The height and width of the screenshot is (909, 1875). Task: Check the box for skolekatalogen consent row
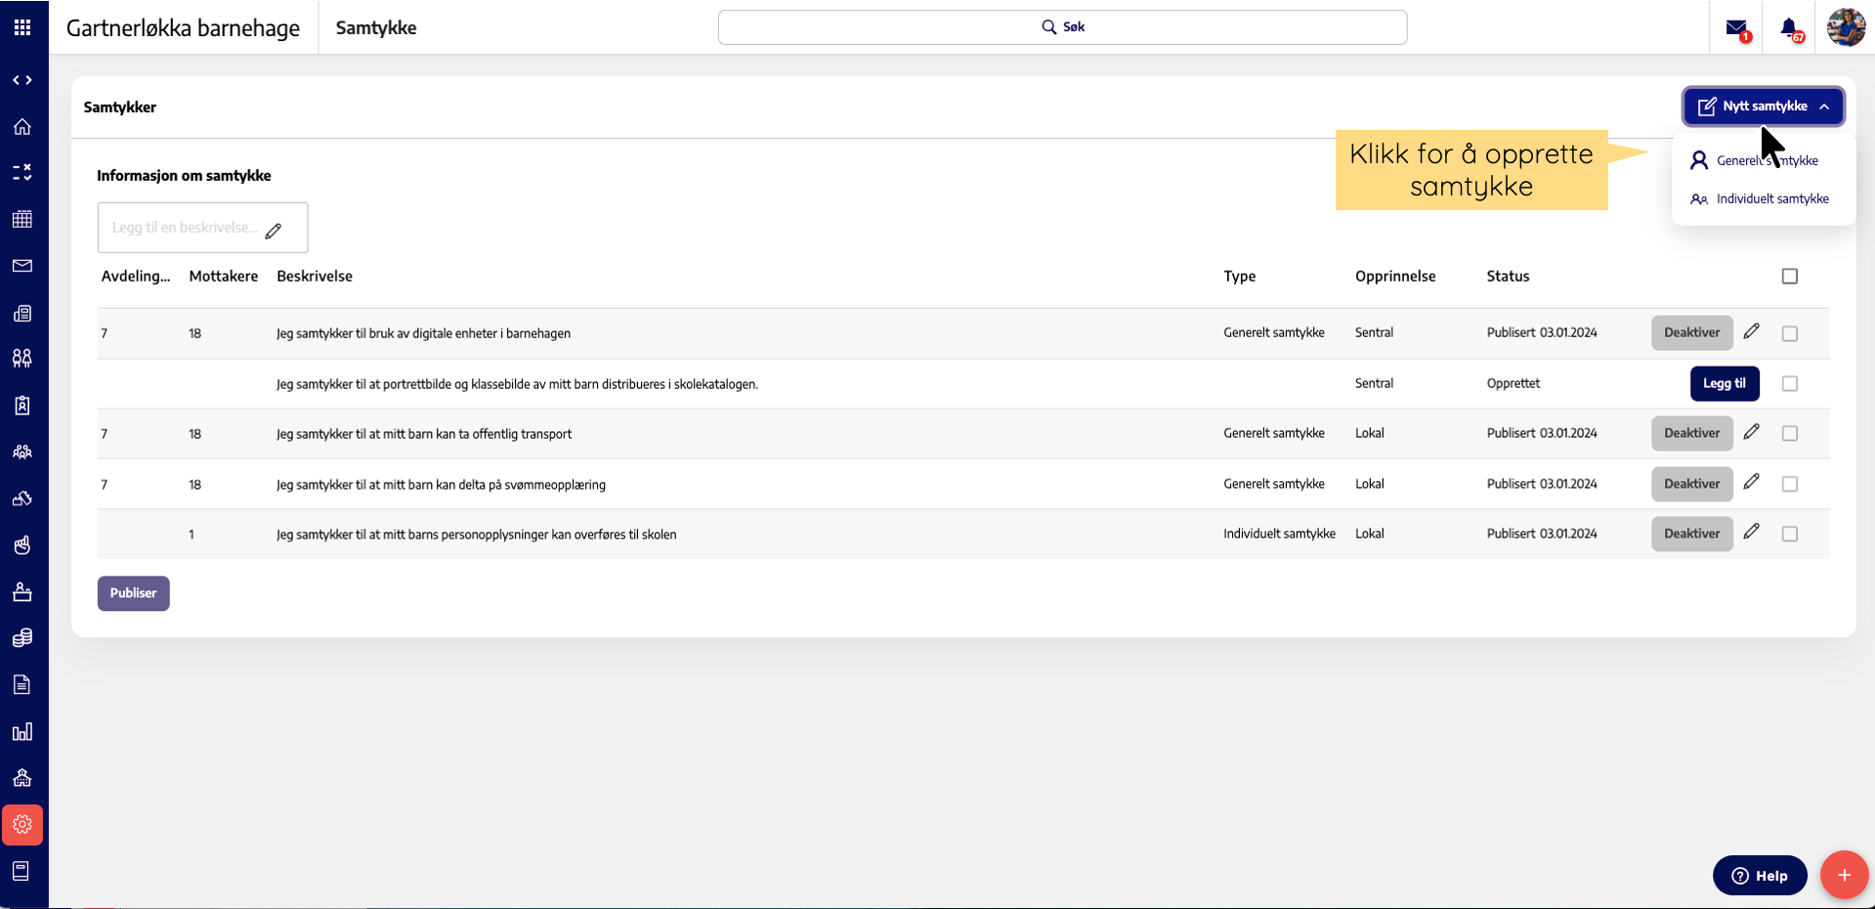[x=1789, y=384]
